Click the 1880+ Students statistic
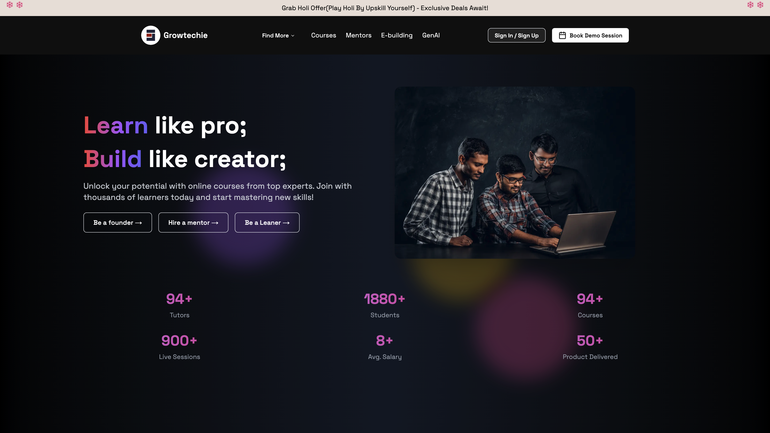770x433 pixels. click(385, 305)
